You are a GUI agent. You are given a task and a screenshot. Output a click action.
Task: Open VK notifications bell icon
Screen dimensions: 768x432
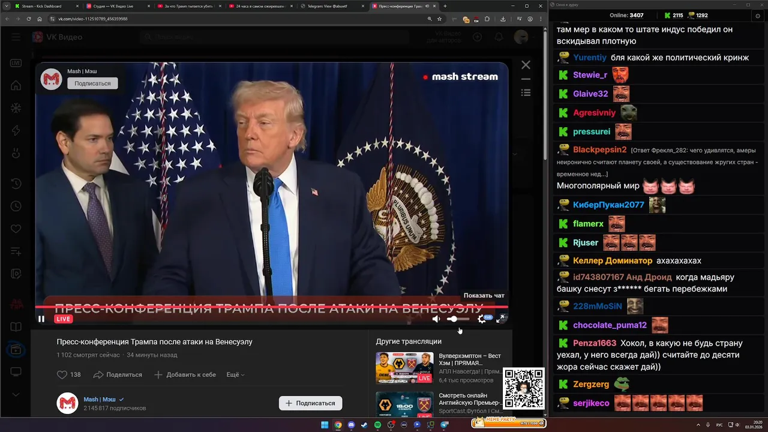click(499, 37)
